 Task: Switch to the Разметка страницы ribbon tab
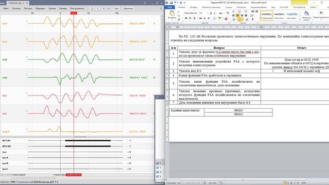(211, 7)
